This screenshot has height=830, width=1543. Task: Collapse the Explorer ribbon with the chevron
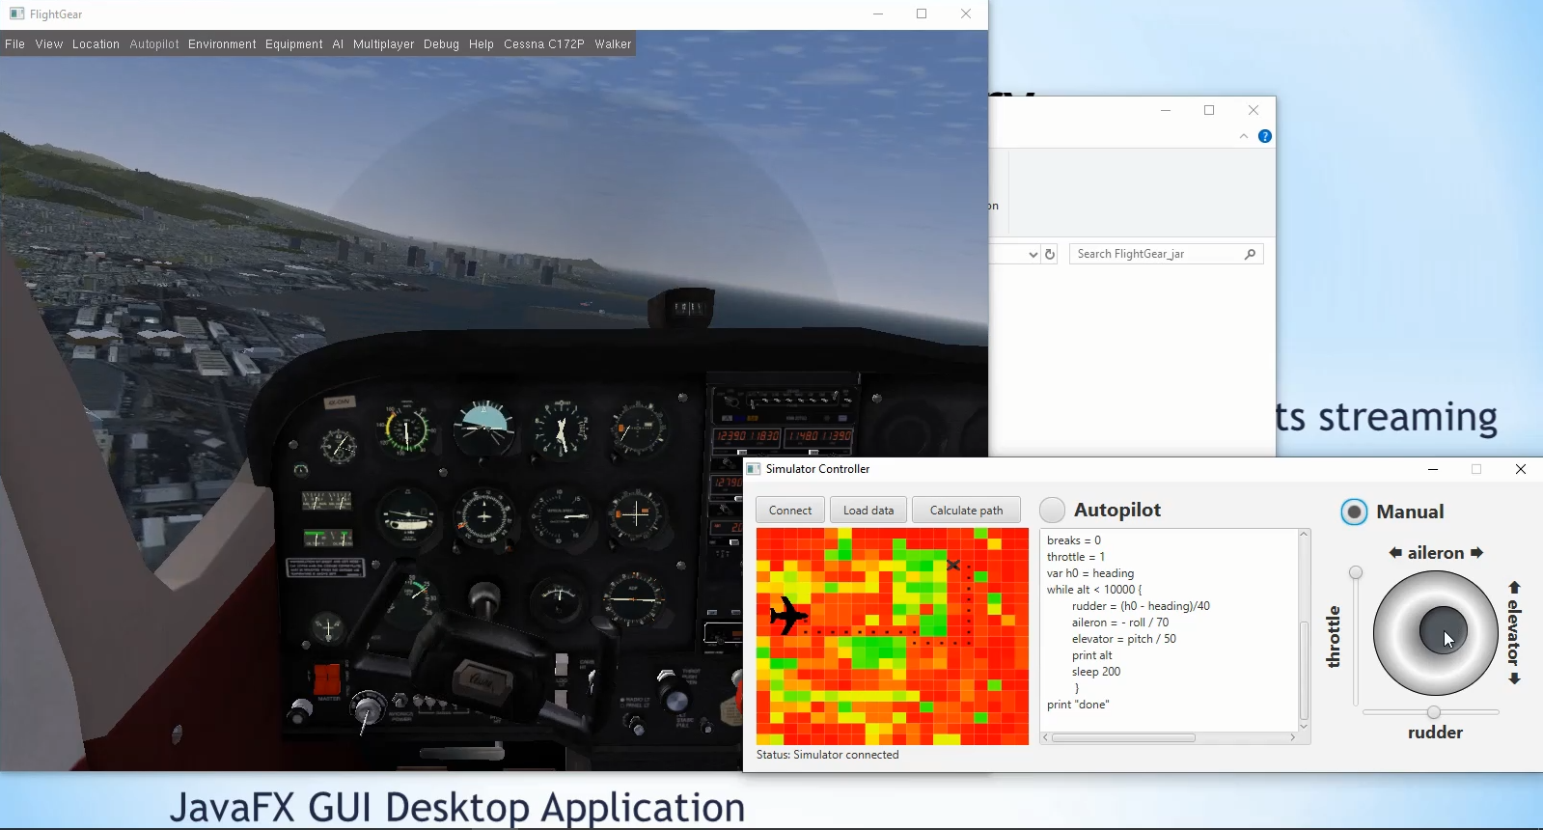click(x=1244, y=136)
